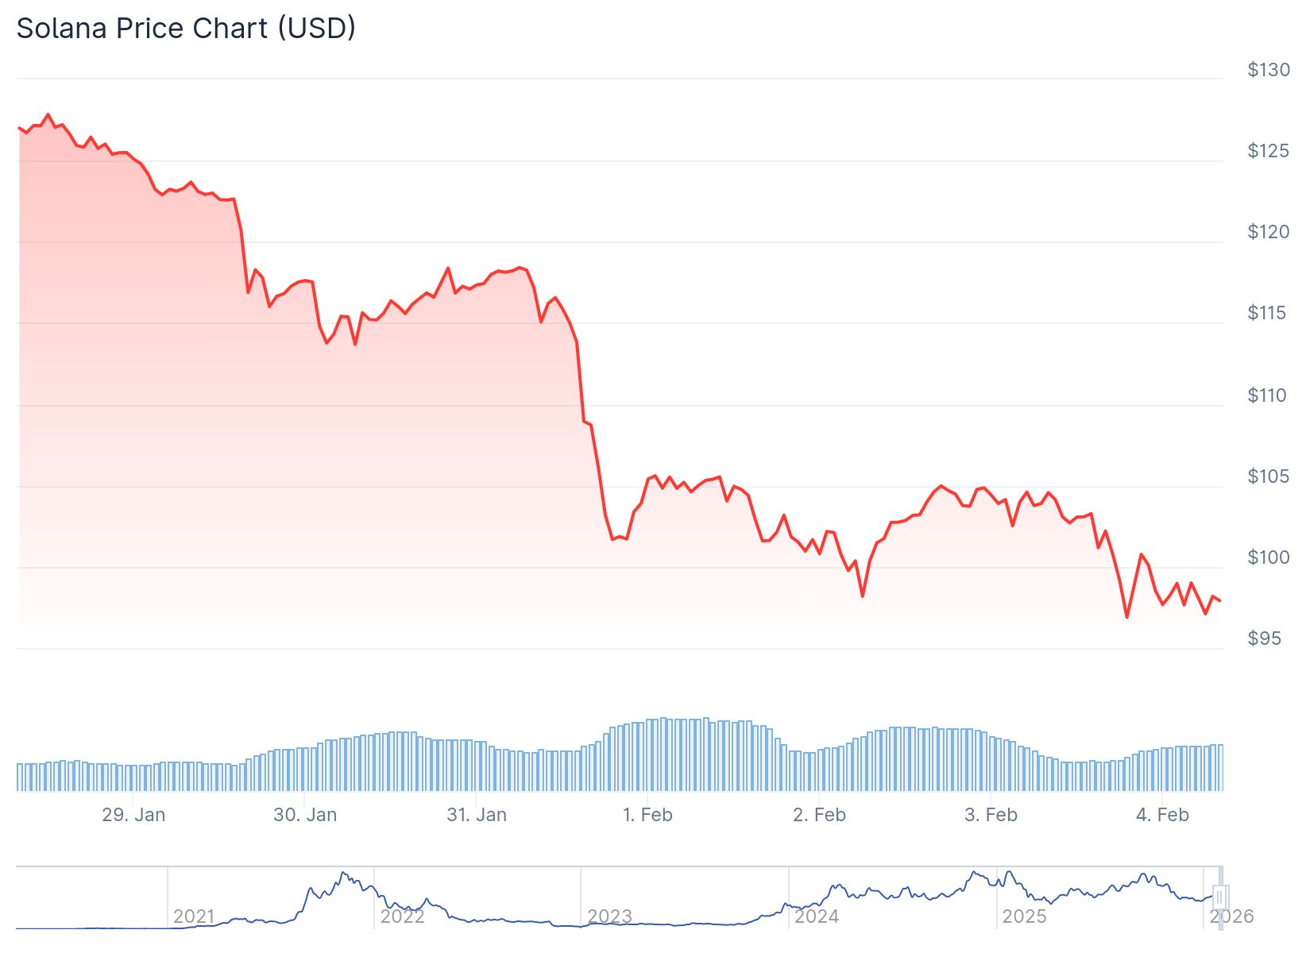1306x953 pixels.
Task: Click the 4. Feb date label
Action: click(1162, 815)
